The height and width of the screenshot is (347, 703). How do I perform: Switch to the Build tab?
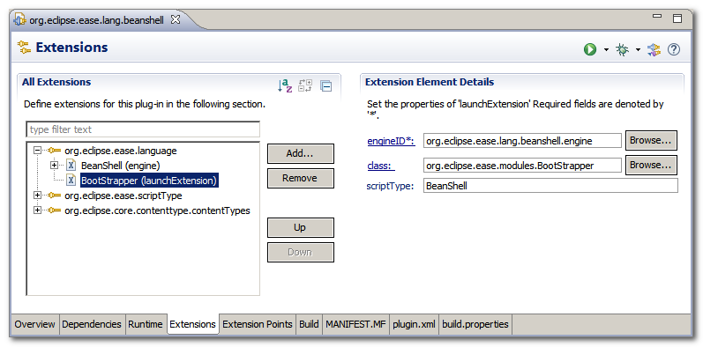(309, 324)
